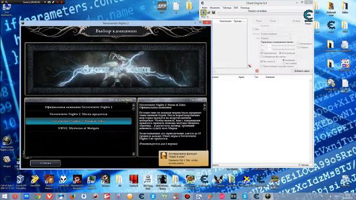The image size is (356, 200).
Task: Click the first scan (Поиск) button
Action: pos(259,21)
